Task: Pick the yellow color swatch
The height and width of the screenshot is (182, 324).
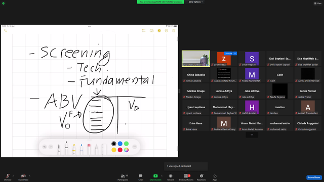Action: [x=113, y=150]
